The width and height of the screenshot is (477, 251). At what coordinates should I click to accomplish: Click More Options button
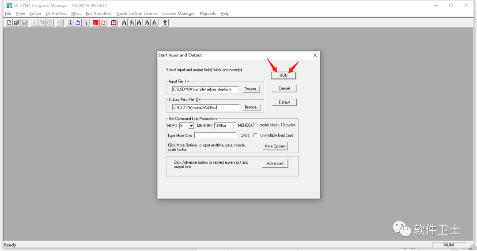(x=275, y=146)
